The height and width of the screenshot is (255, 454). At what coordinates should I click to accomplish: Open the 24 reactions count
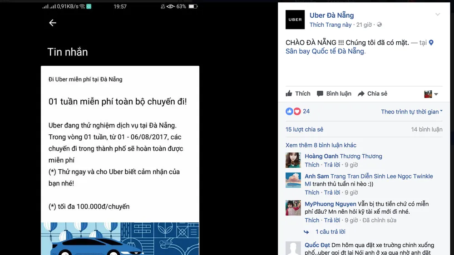click(306, 112)
